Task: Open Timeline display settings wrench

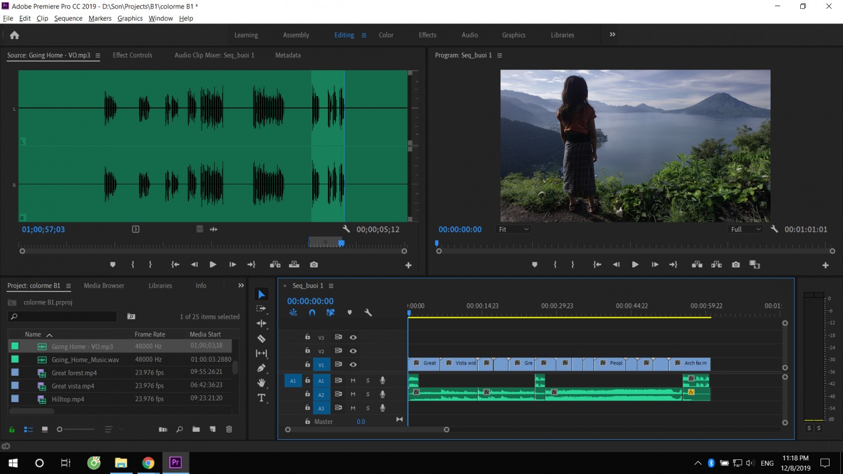Action: click(368, 313)
